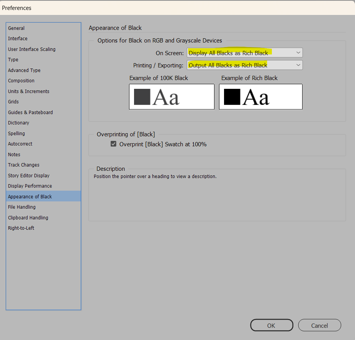
Task: Open Composition preferences
Action: click(x=43, y=80)
